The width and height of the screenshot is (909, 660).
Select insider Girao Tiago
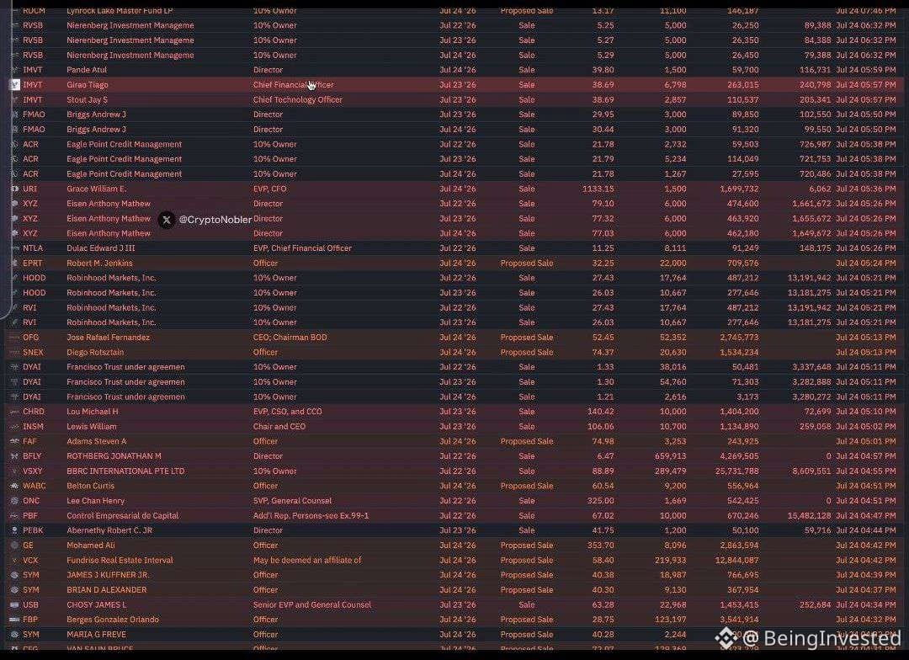[x=88, y=85]
